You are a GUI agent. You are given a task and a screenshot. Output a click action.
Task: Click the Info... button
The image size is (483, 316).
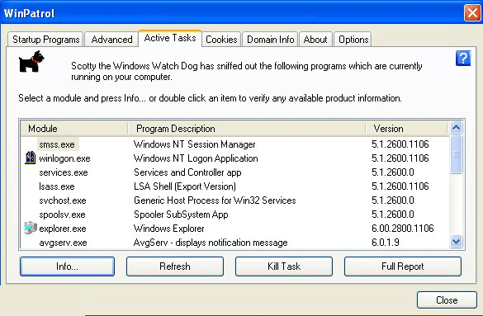[67, 266]
